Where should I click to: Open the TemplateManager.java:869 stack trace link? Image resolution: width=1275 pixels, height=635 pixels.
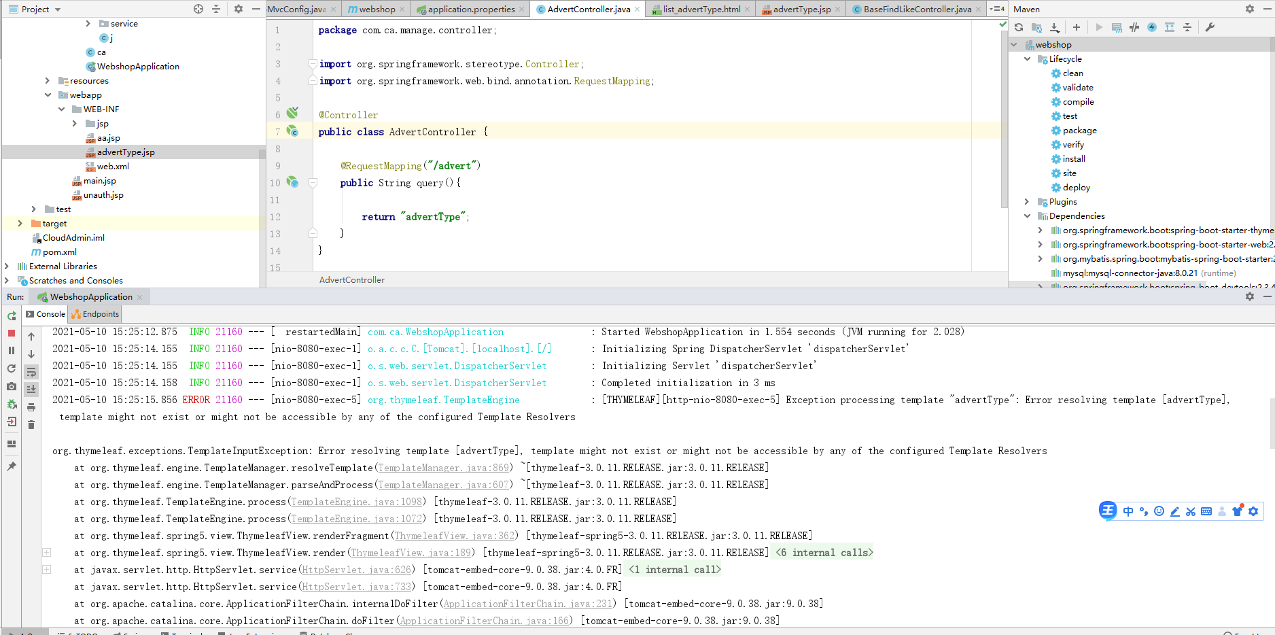[443, 468]
